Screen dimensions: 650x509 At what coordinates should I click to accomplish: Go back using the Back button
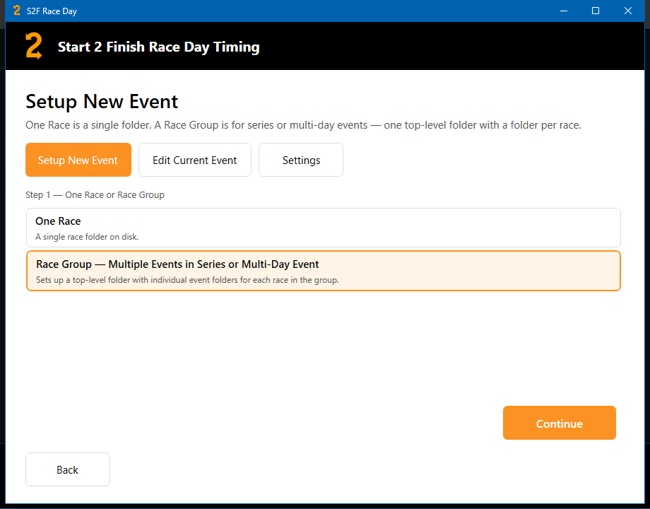(x=68, y=469)
